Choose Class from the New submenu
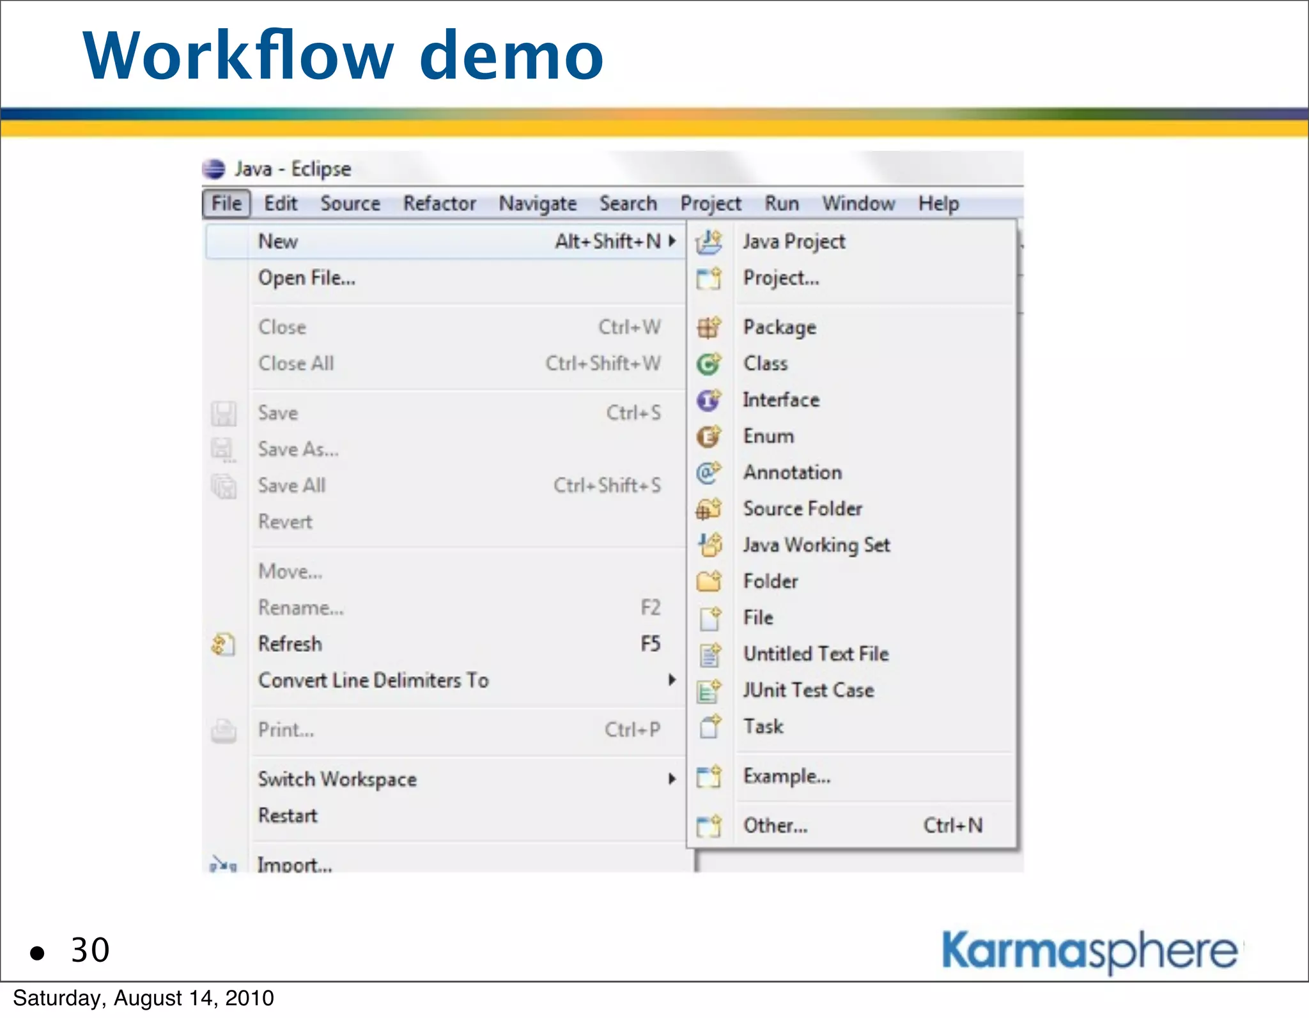 (x=765, y=364)
